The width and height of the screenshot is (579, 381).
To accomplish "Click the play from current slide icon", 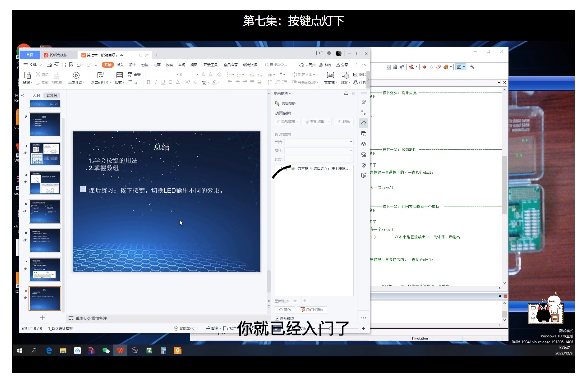I will 76,75.
